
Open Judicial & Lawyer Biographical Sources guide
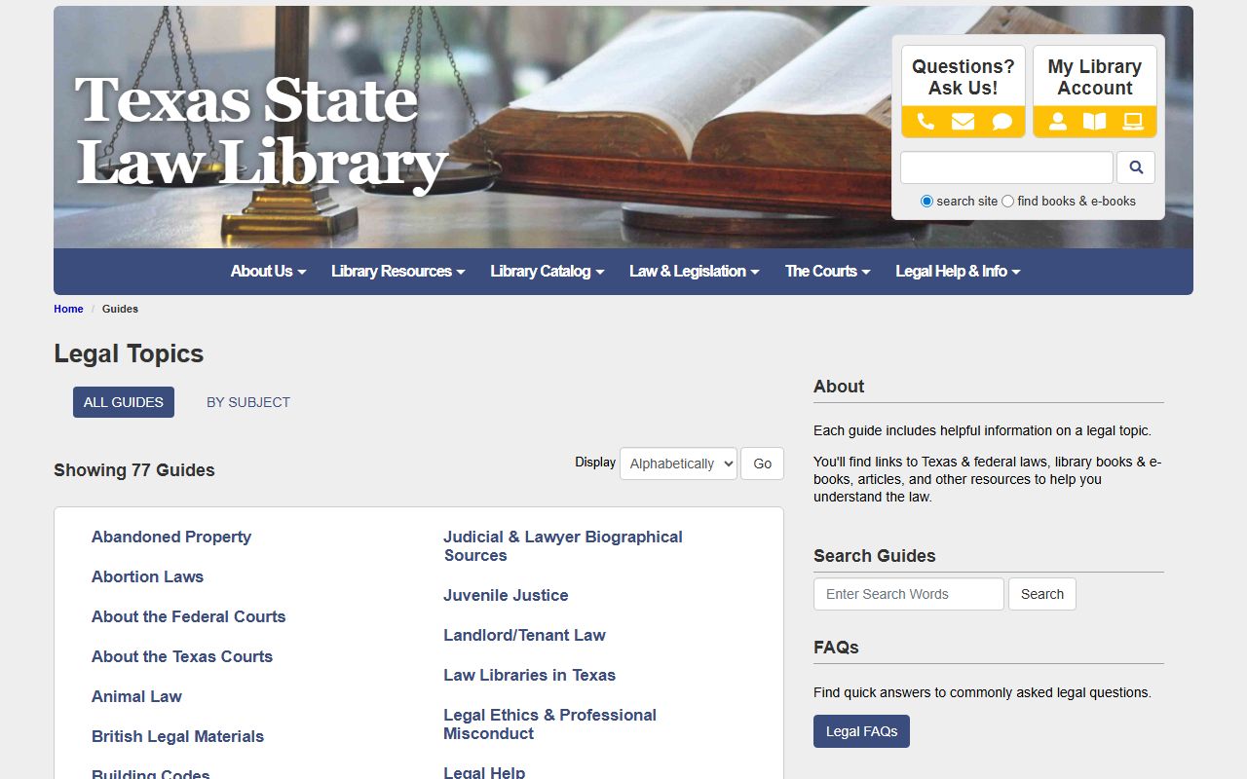(x=563, y=546)
